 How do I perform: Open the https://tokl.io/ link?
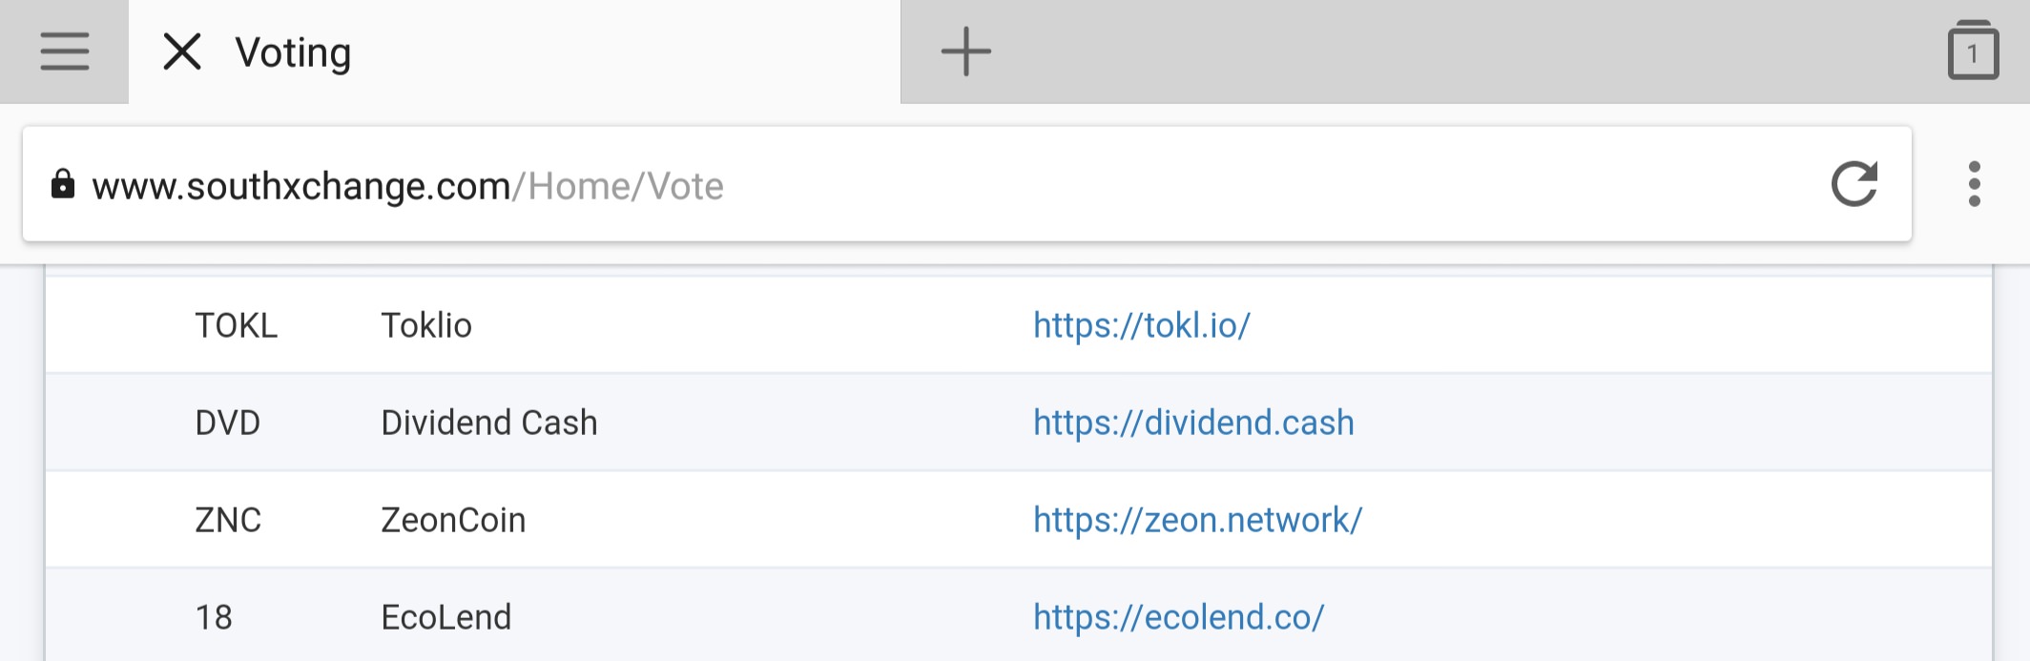[x=1141, y=325]
